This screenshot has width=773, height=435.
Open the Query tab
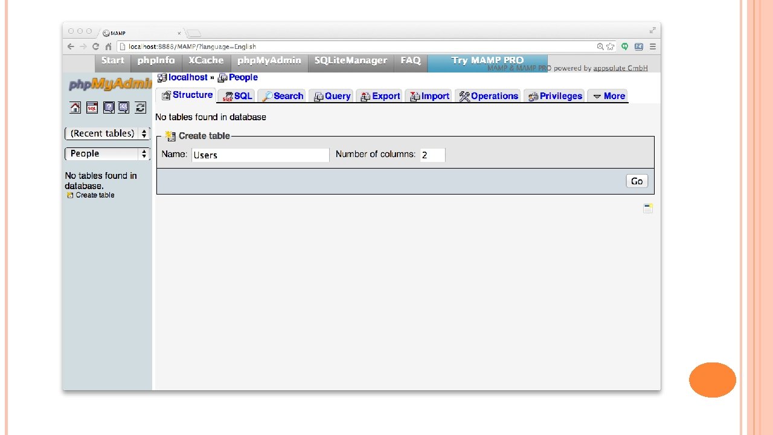point(332,96)
